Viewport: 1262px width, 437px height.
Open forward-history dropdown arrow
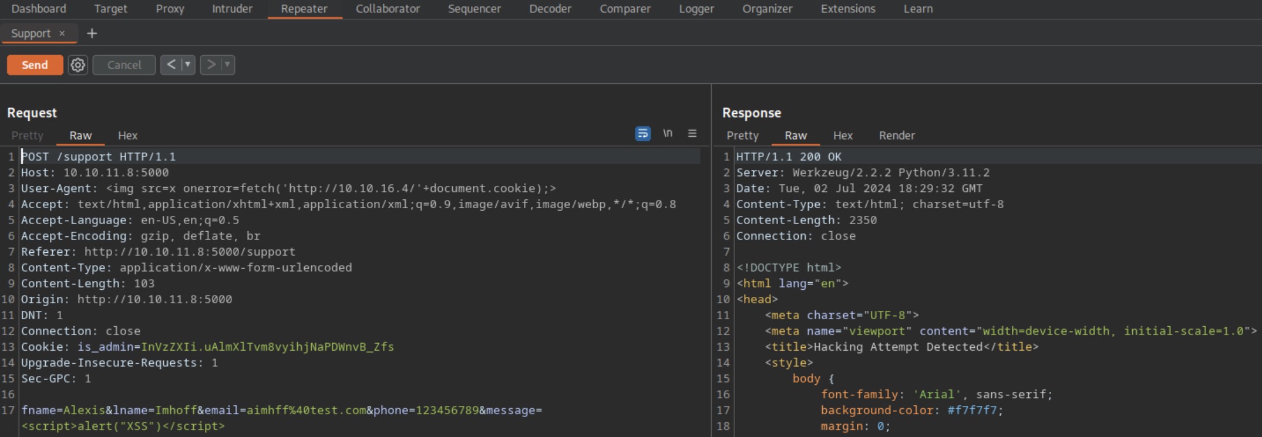(227, 65)
